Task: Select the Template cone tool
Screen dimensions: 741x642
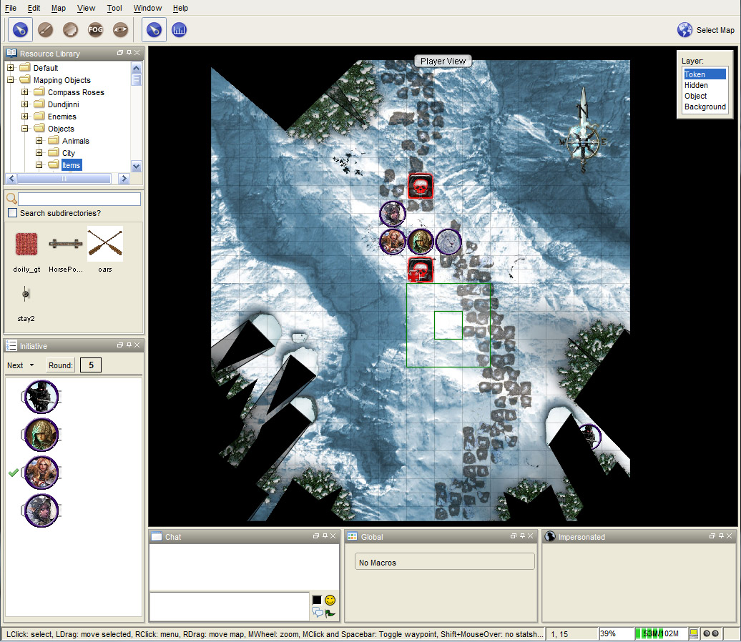Action: coord(70,30)
